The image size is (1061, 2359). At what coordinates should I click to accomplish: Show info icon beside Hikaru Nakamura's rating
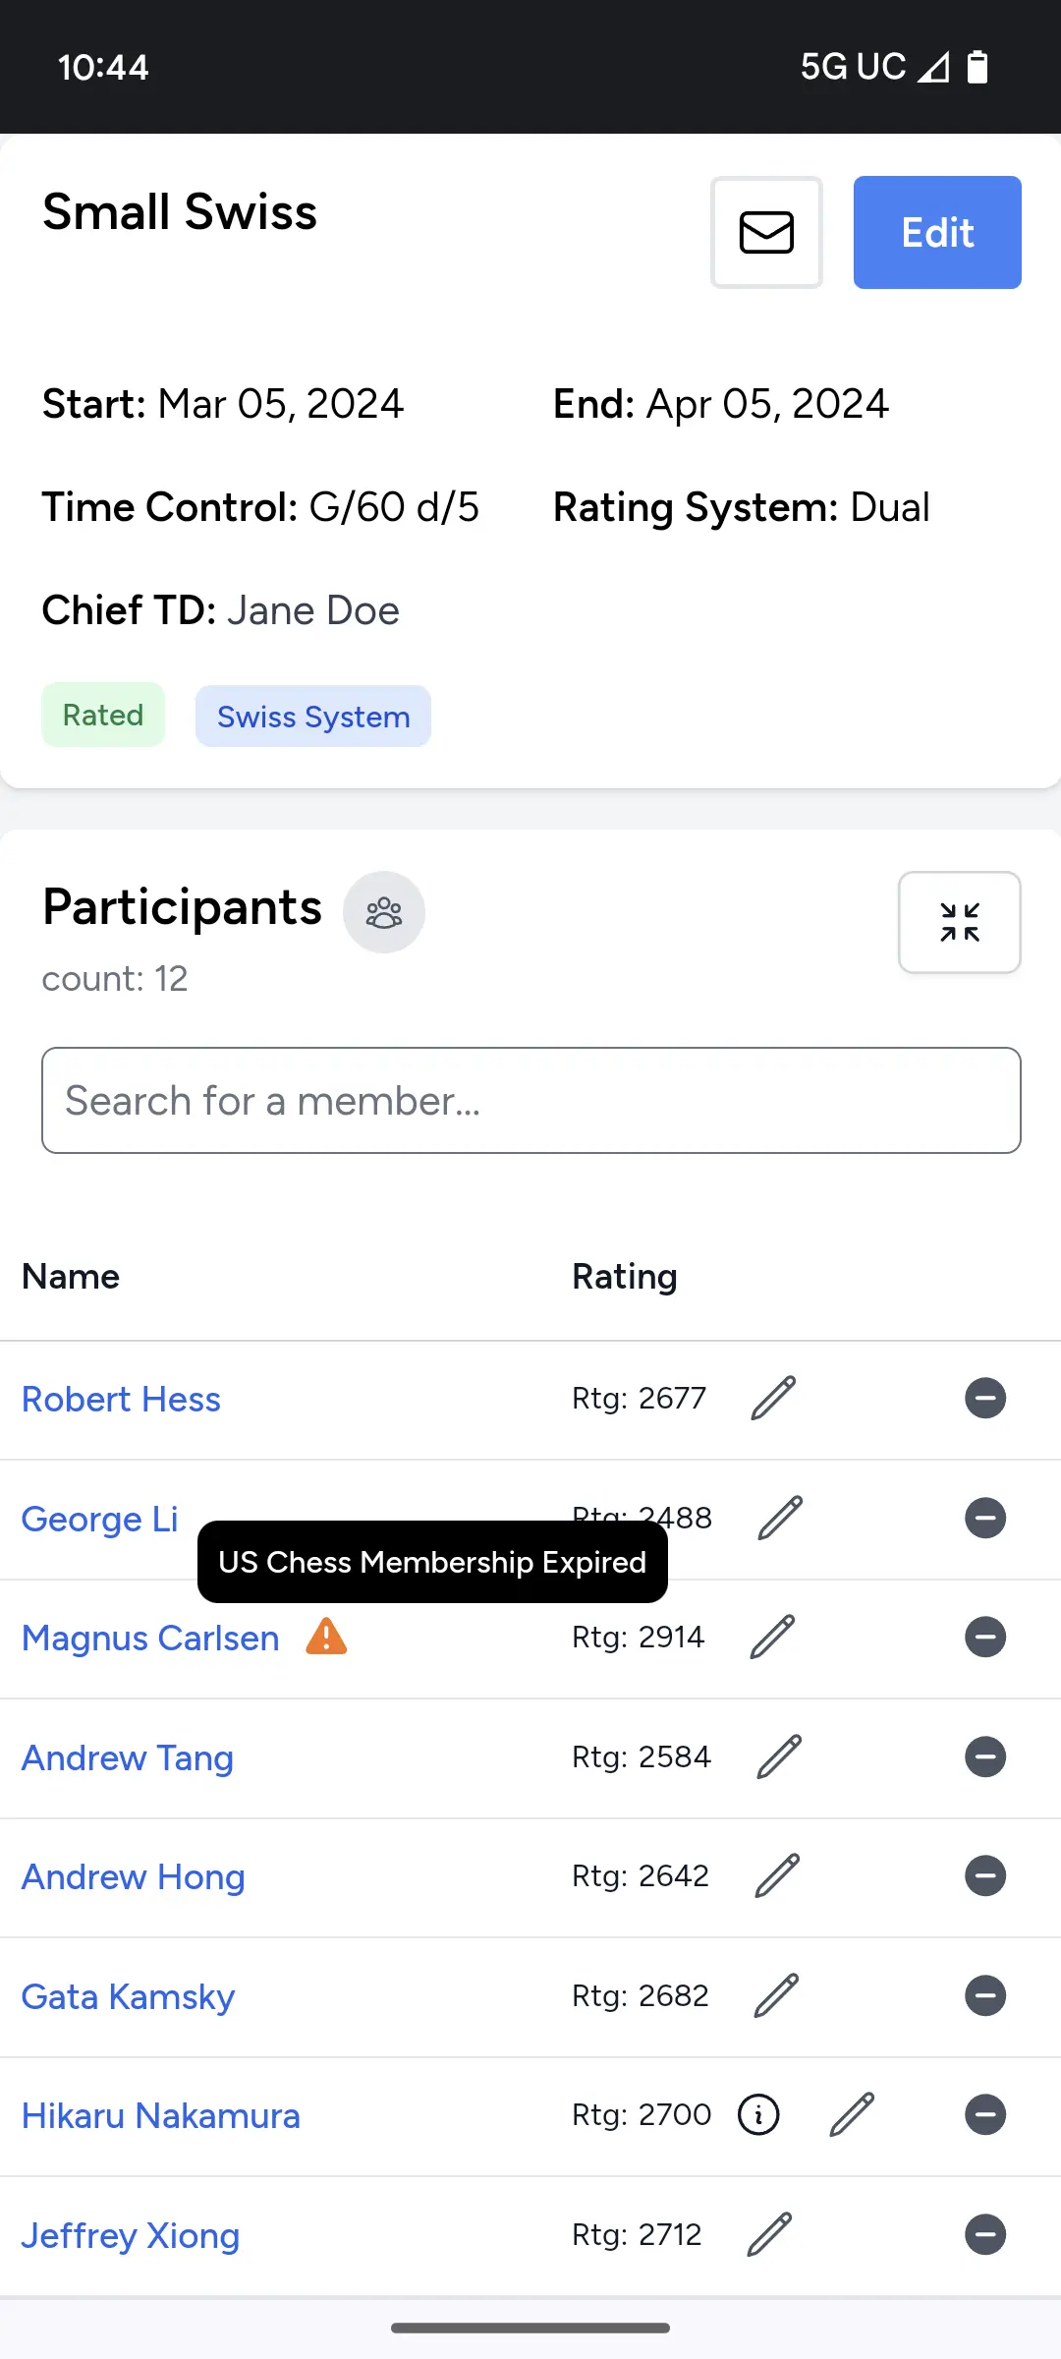(x=758, y=2114)
